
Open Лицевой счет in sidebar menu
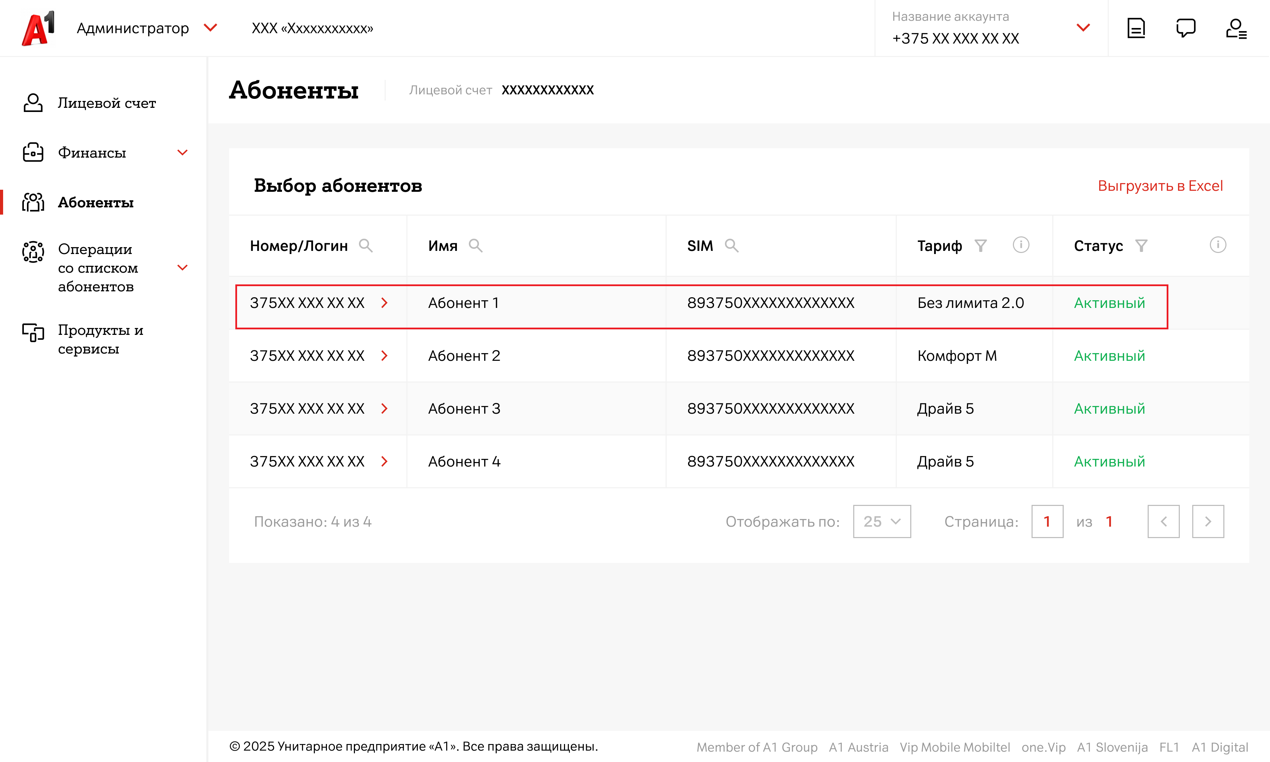pos(106,103)
